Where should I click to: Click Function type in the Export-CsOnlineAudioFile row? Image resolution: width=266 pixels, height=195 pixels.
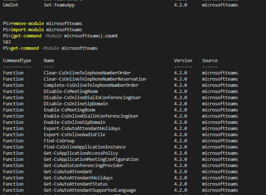click(x=13, y=135)
